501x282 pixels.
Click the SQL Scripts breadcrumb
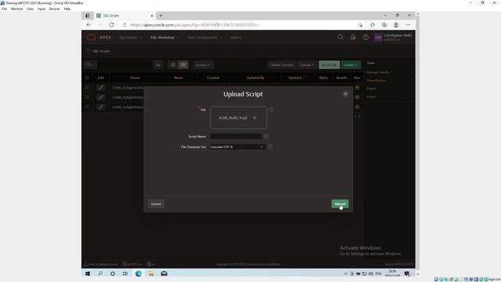coord(101,51)
